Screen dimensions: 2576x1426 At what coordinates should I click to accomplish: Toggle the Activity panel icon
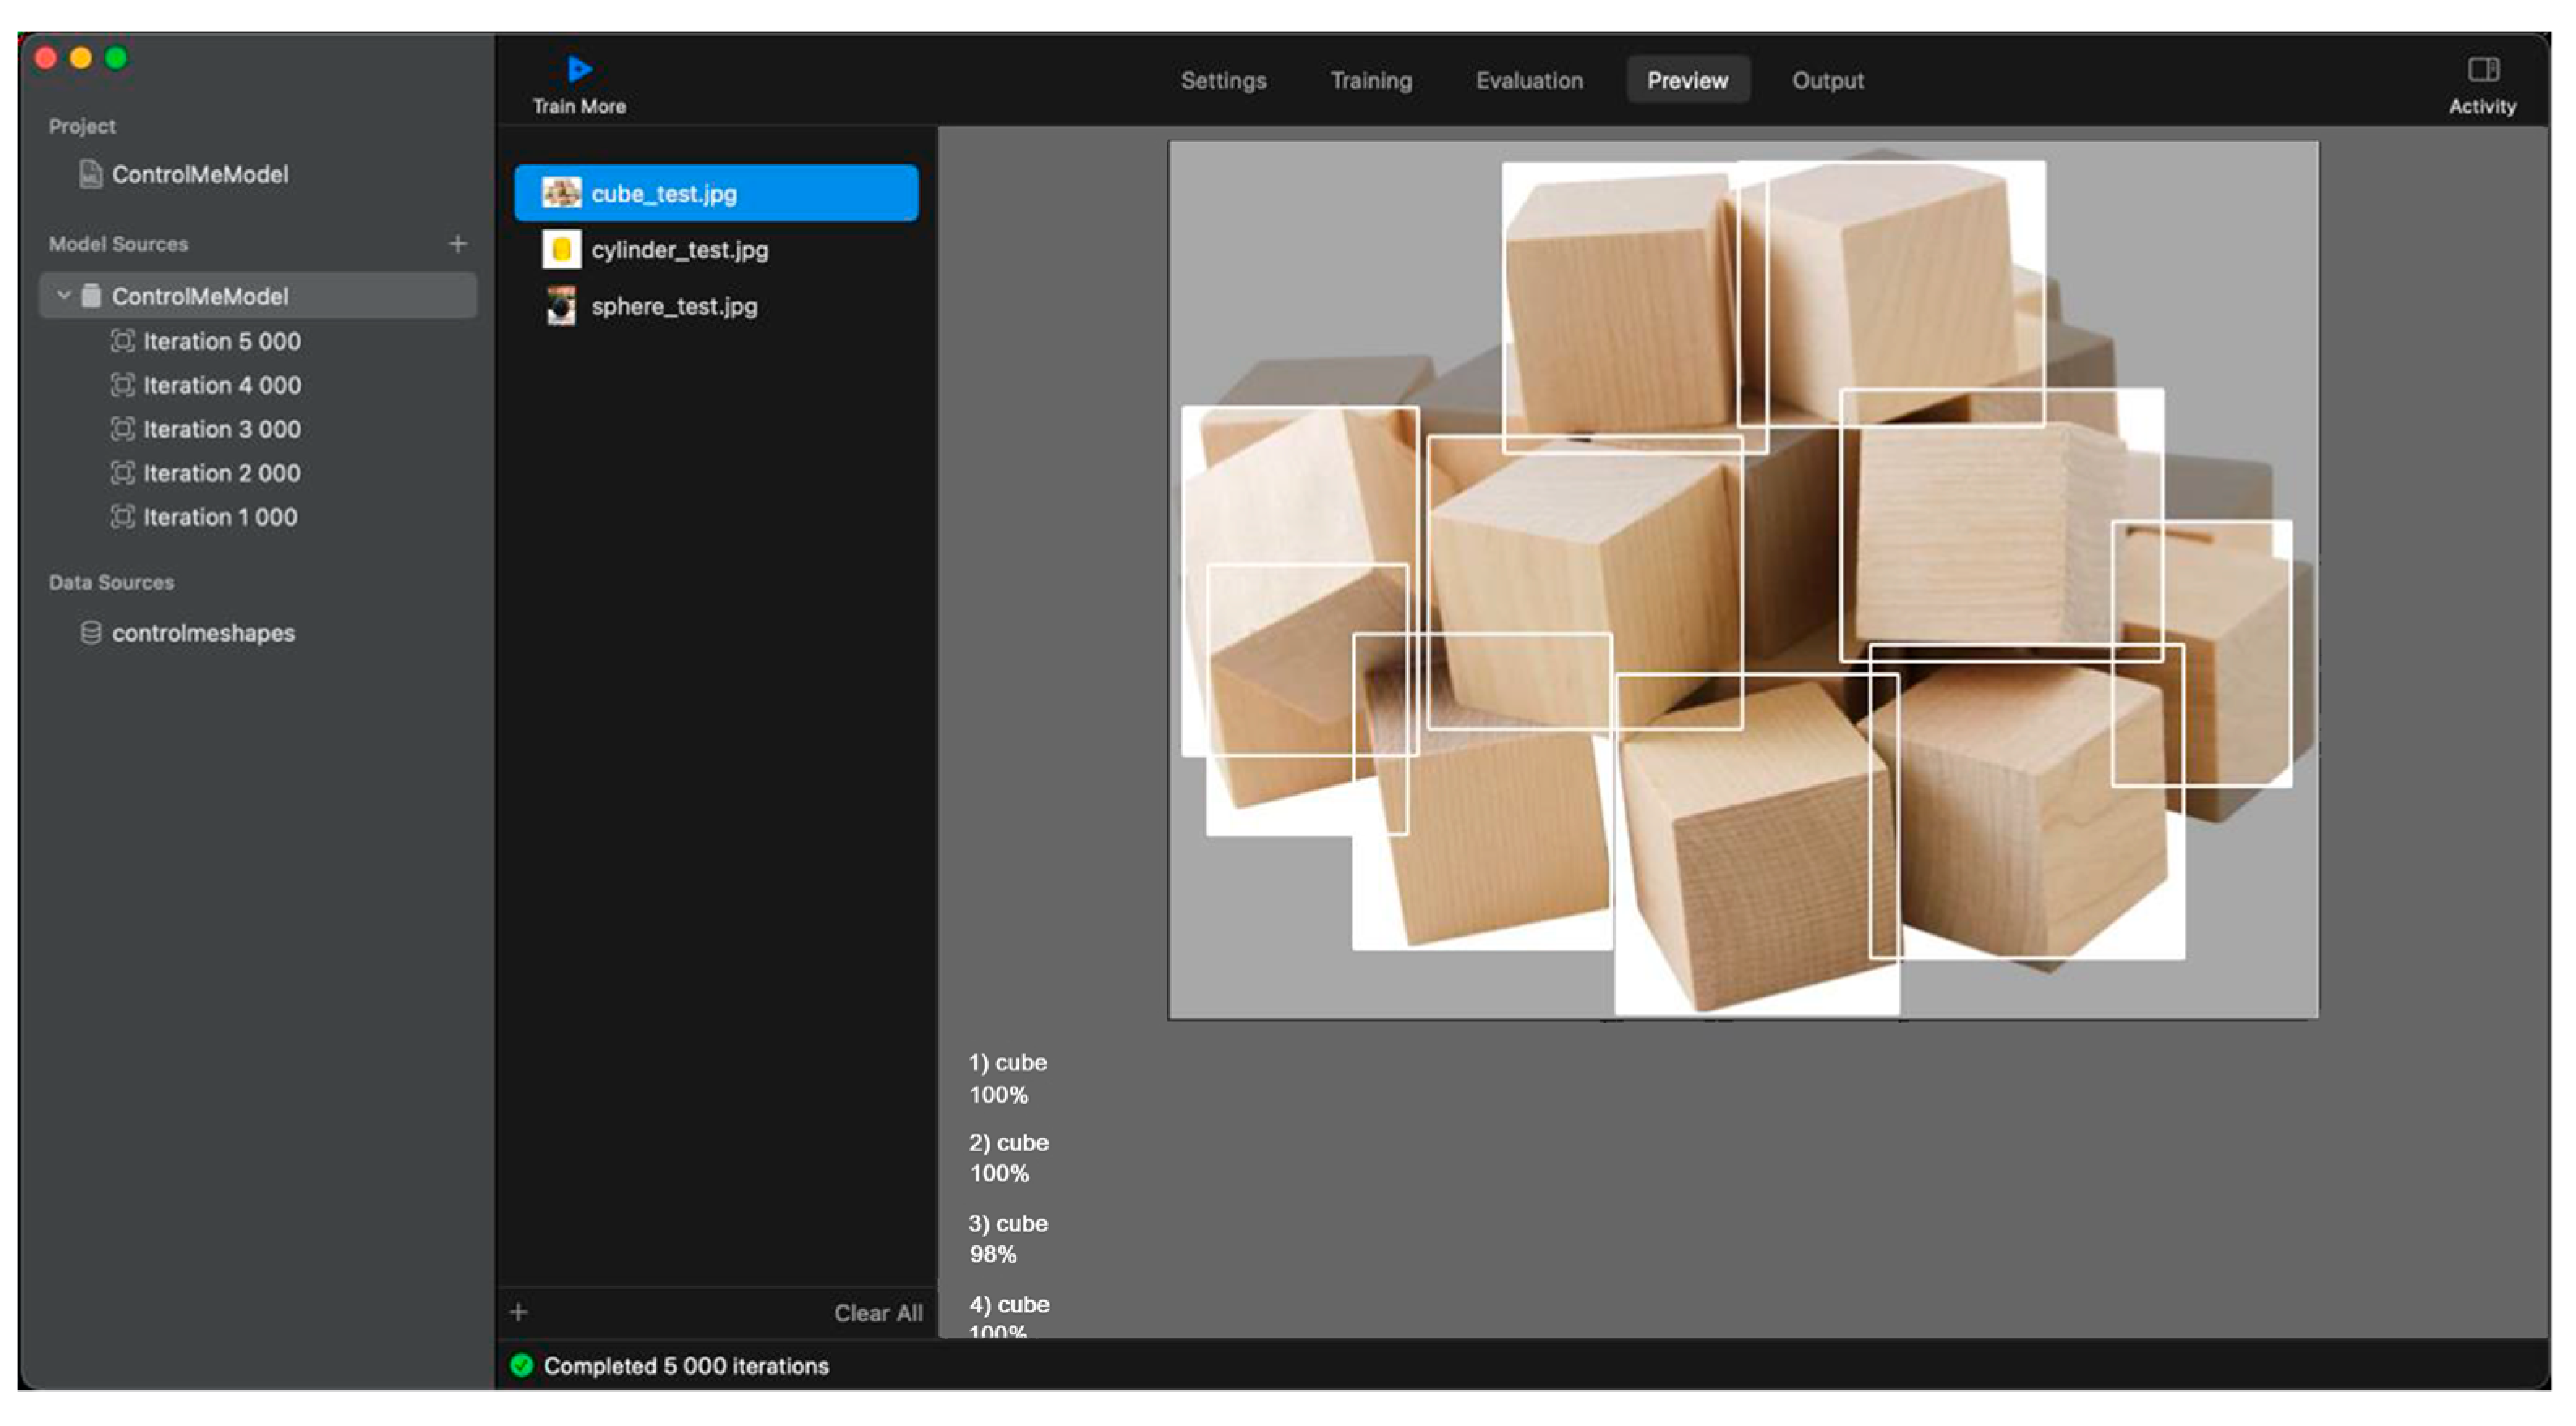(x=2483, y=69)
